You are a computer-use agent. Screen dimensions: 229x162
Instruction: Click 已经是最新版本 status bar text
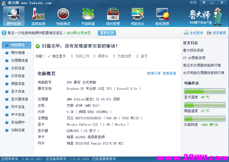point(104,159)
